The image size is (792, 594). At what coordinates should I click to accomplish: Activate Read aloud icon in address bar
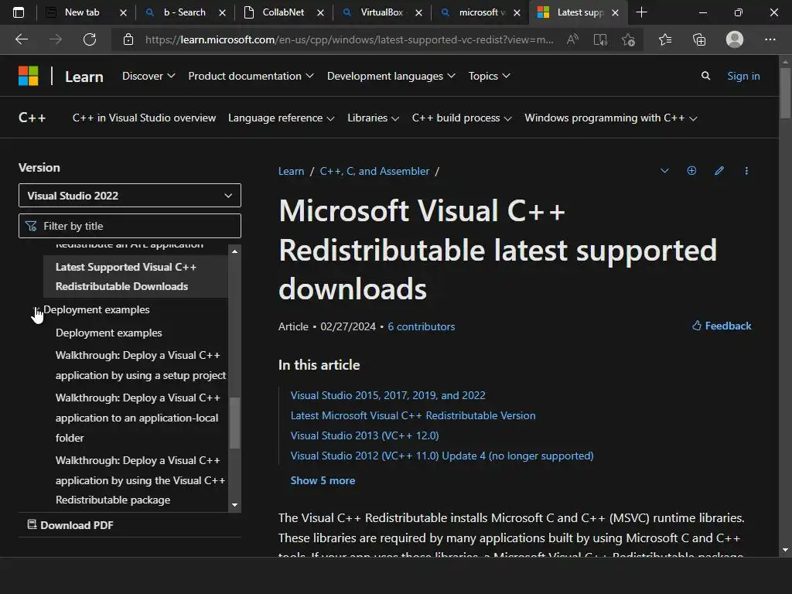(x=572, y=39)
